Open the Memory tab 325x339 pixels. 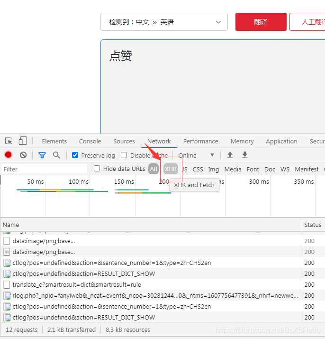(242, 141)
